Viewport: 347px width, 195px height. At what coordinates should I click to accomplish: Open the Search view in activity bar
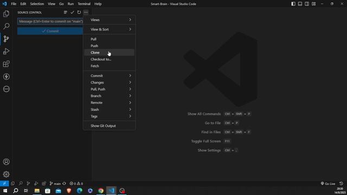6,26
